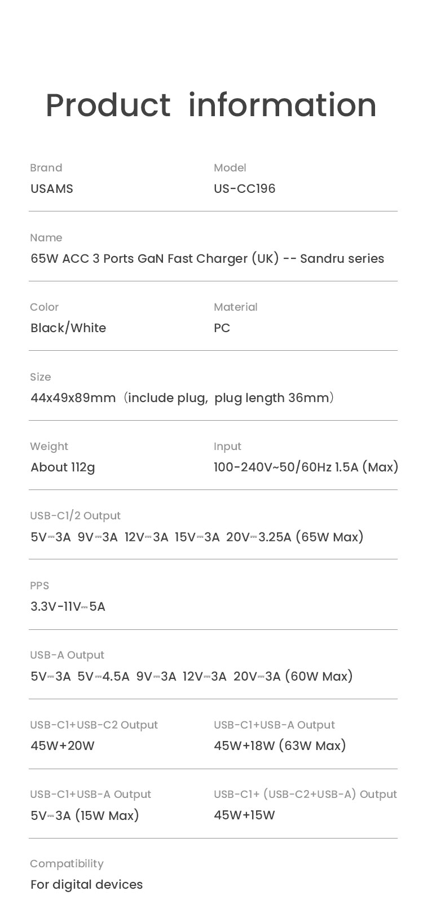Click the PC material value
Screen dimensions: 423x922
[222, 328]
